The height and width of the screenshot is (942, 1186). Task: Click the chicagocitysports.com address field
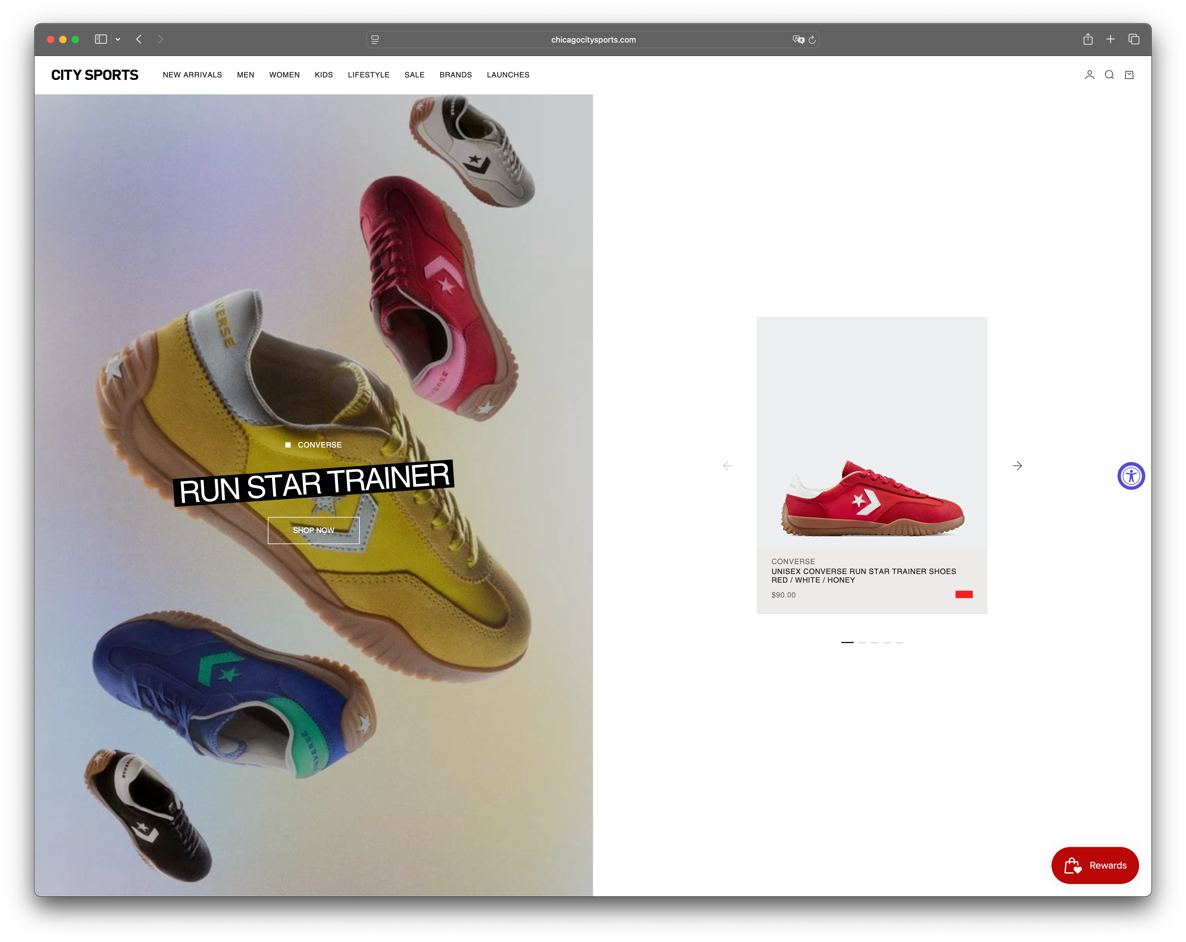[593, 39]
